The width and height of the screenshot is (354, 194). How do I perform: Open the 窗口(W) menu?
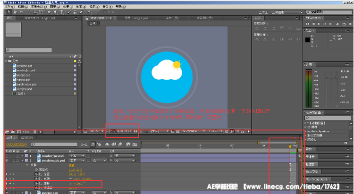pos(108,7)
